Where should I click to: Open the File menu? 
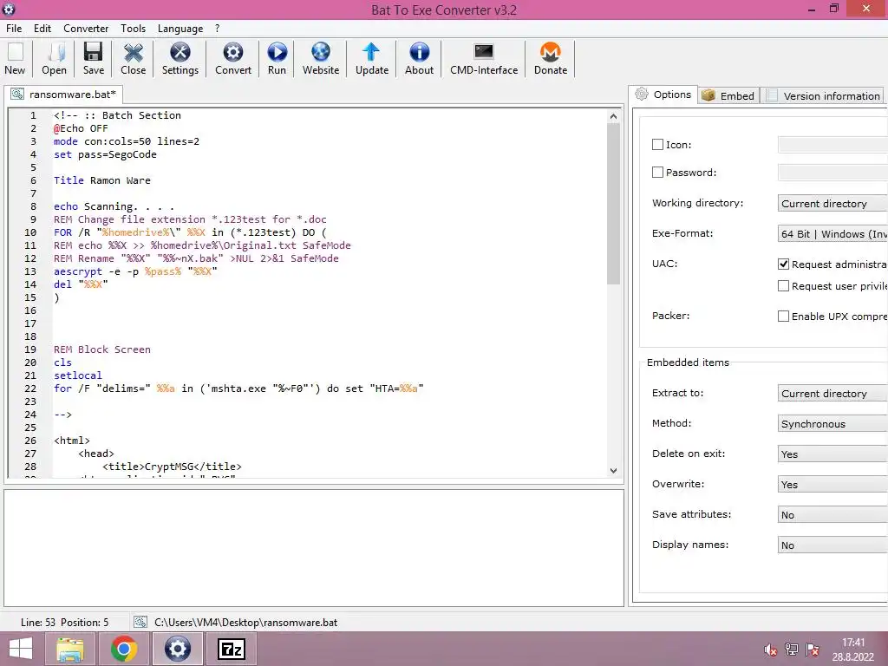[x=14, y=29]
